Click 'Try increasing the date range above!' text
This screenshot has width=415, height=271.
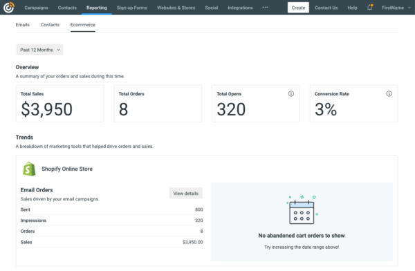point(302,247)
